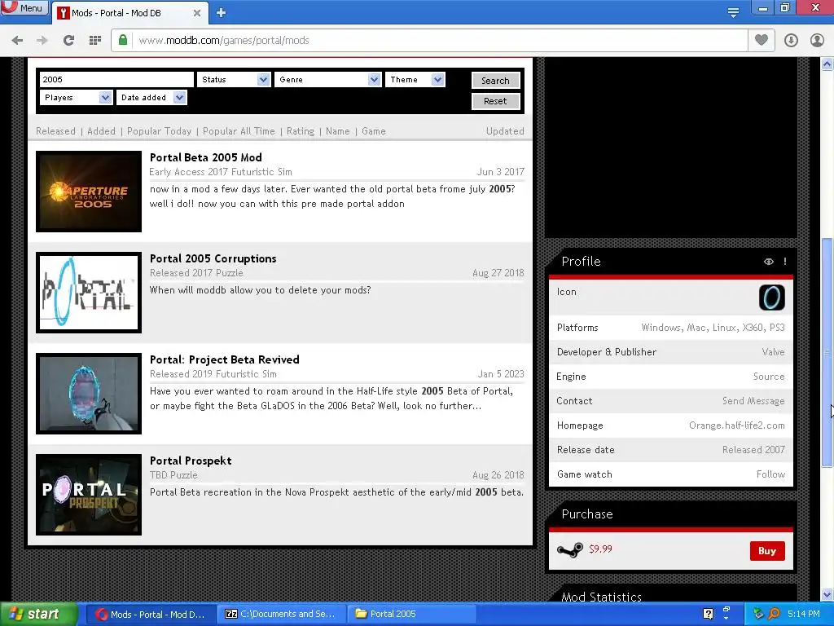This screenshot has width=834, height=626.
Task: Open the Date added dropdown
Action: 151,98
